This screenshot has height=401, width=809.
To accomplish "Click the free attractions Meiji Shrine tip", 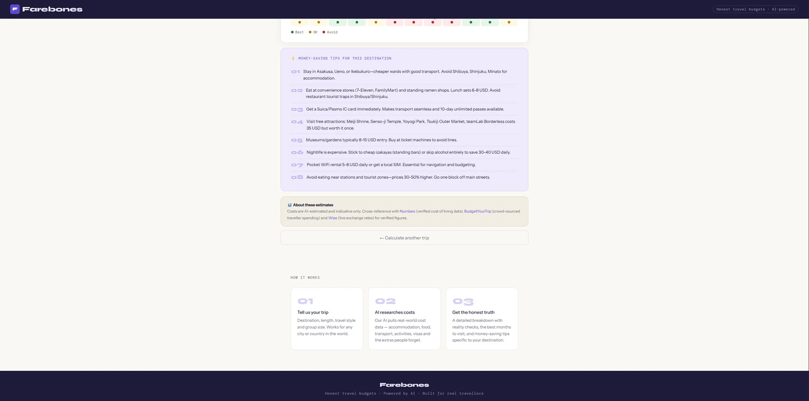I will 404,125.
